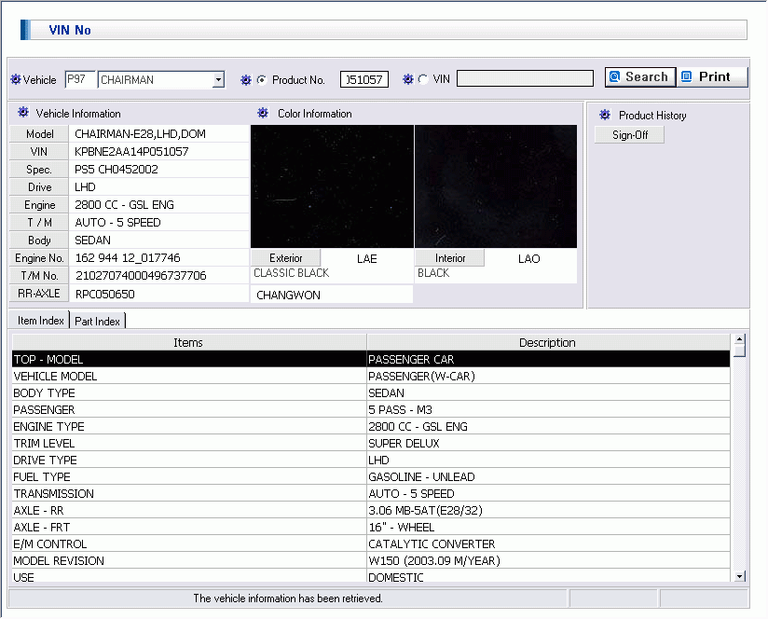Select the PASSENGER item row
This screenshot has width=768, height=619.
[371, 409]
